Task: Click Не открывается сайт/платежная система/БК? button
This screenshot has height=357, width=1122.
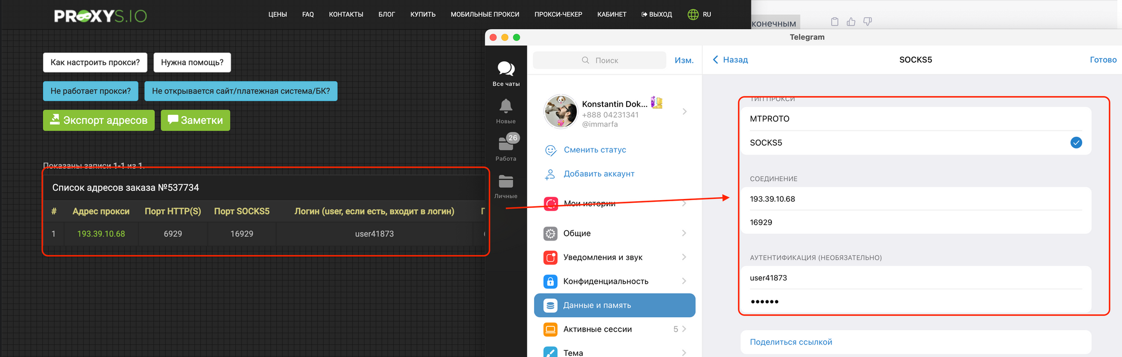Action: click(x=241, y=91)
